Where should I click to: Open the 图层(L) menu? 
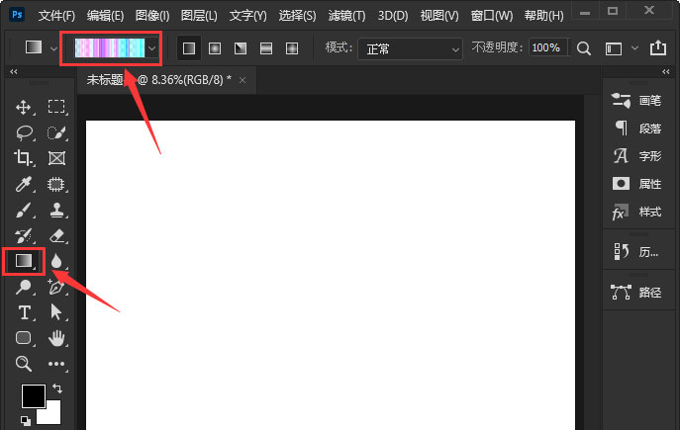pos(199,16)
